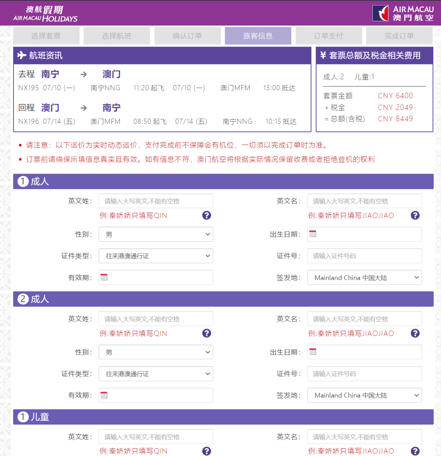Click the airplane icon beside 航班资讯
The height and width of the screenshot is (456, 441).
[x=22, y=55]
